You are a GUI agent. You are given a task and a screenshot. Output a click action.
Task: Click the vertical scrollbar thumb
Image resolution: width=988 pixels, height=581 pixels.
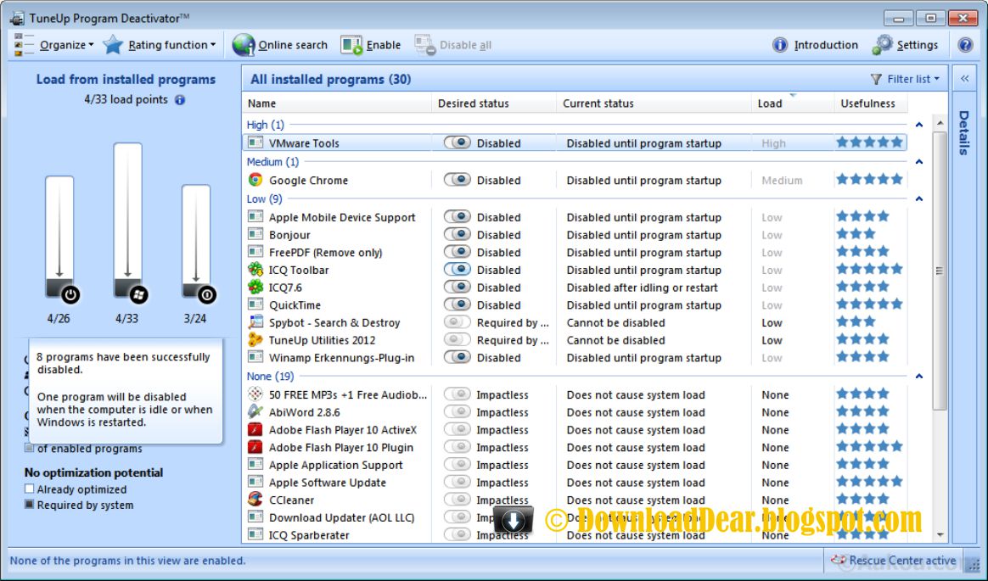point(940,271)
